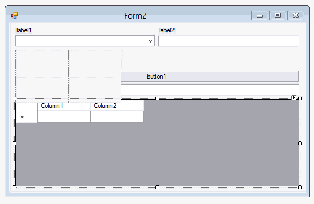314x204 pixels.
Task: Click the button1 button
Action: tap(210, 76)
